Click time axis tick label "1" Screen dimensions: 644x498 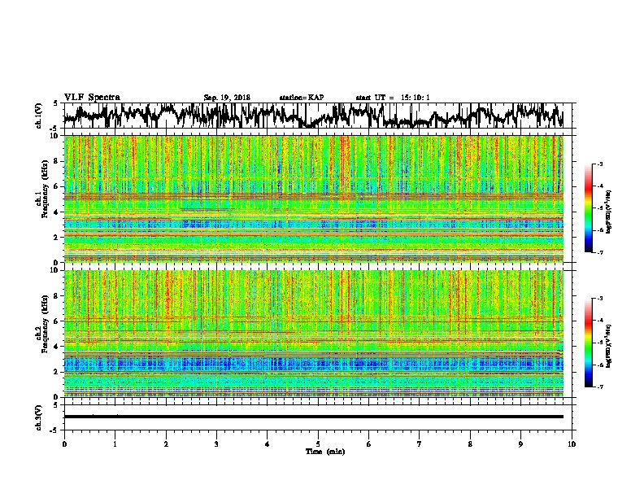pyautogui.click(x=115, y=444)
